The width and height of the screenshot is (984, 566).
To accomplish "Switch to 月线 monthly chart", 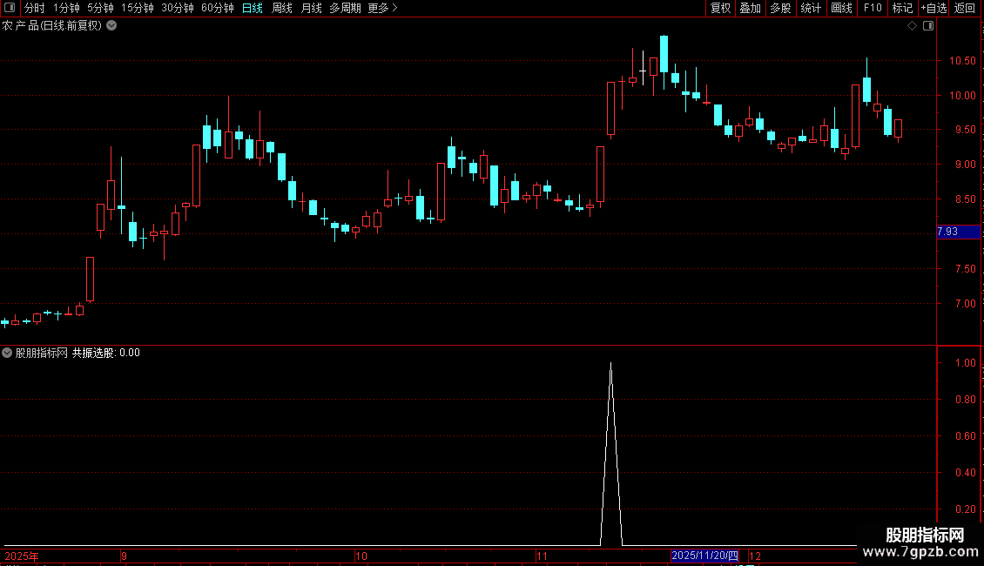I will (x=311, y=8).
